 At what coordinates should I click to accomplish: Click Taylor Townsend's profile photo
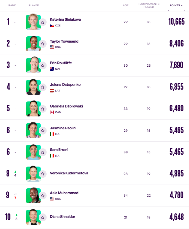tap(33, 44)
